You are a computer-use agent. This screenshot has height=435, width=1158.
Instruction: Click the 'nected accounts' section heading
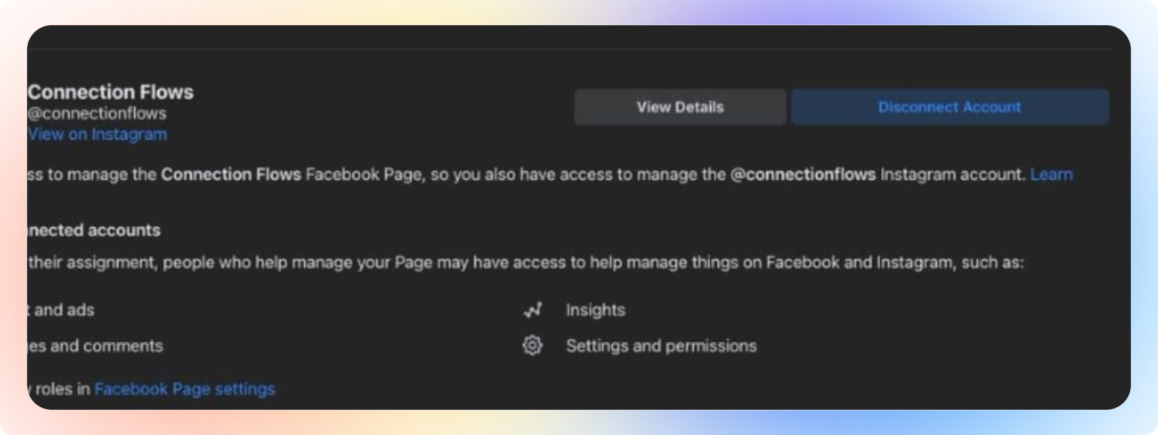tap(94, 230)
